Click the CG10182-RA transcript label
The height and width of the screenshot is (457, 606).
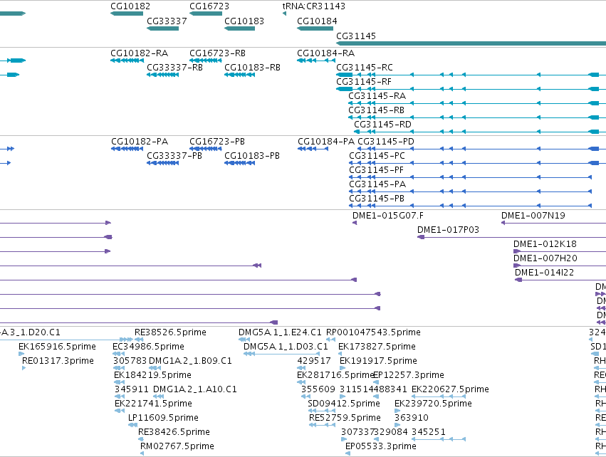click(x=139, y=53)
